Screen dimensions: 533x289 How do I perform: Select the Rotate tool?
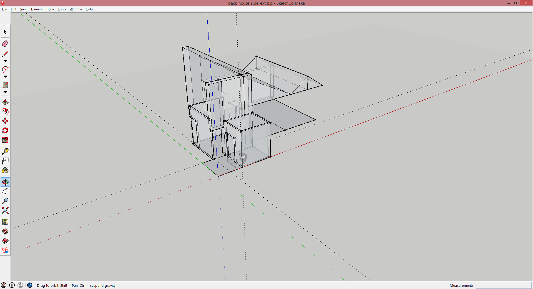point(5,130)
